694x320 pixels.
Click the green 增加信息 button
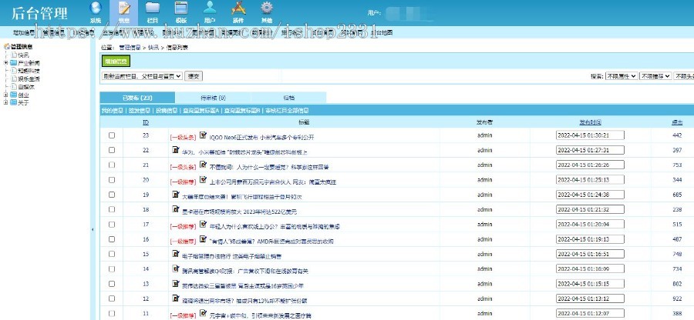[116, 62]
